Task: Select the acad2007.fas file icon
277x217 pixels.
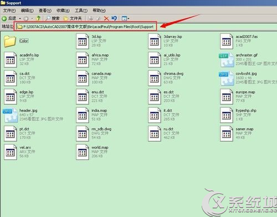Action: (227, 41)
